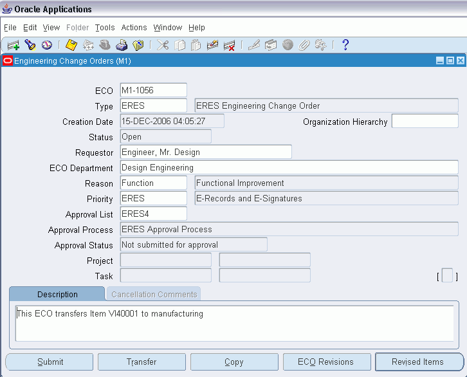Minimize the Engineering Change Orders window
Image resolution: width=467 pixels, height=377 pixels.
click(x=440, y=60)
